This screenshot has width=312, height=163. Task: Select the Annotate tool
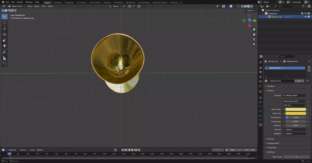pyautogui.click(x=5, y=52)
